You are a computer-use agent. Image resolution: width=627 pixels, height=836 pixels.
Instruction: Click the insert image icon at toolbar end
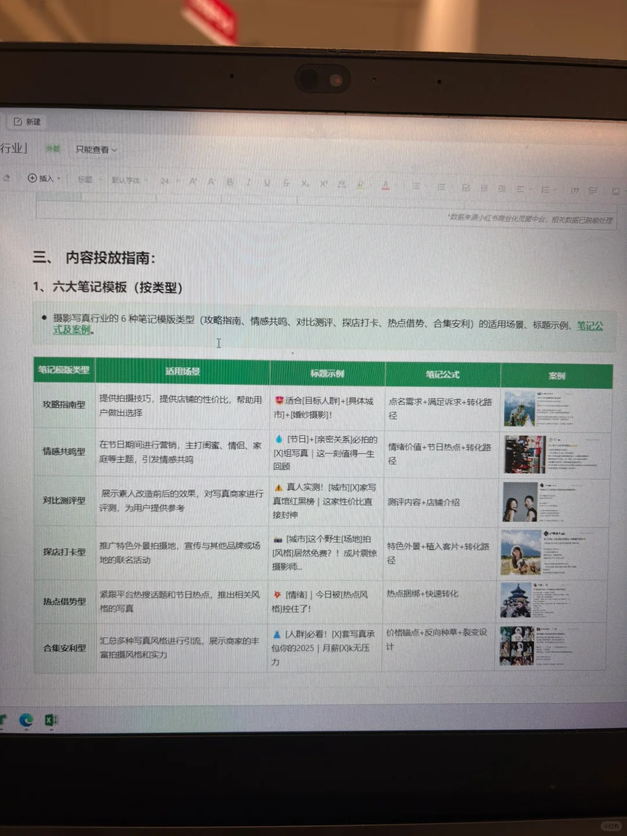tap(615, 191)
